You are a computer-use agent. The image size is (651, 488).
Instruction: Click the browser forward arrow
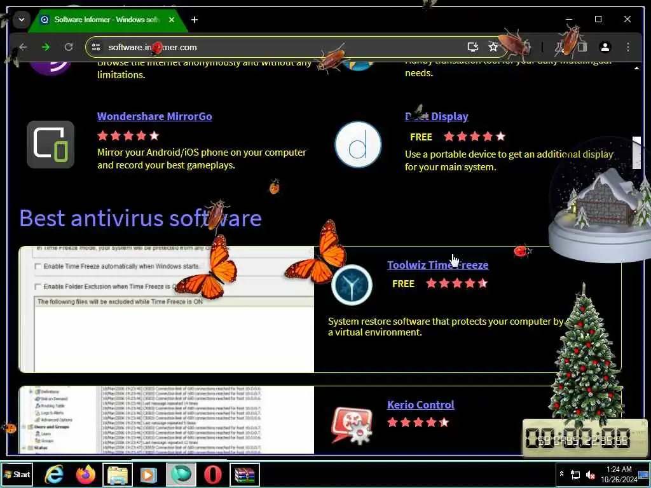(x=46, y=47)
